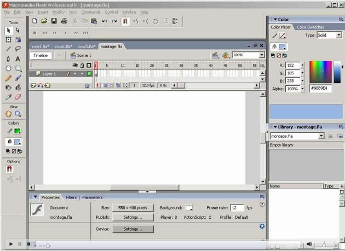Select the Selection arrow tool
Image resolution: width=345 pixels, height=251 pixels.
click(x=9, y=30)
